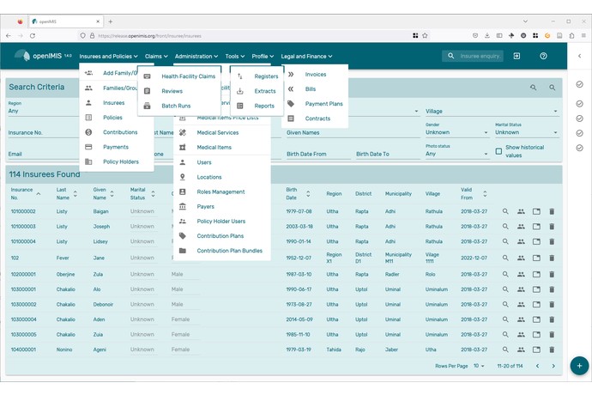Open a new browser tab
This screenshot has width=592, height=395.
click(110, 21)
